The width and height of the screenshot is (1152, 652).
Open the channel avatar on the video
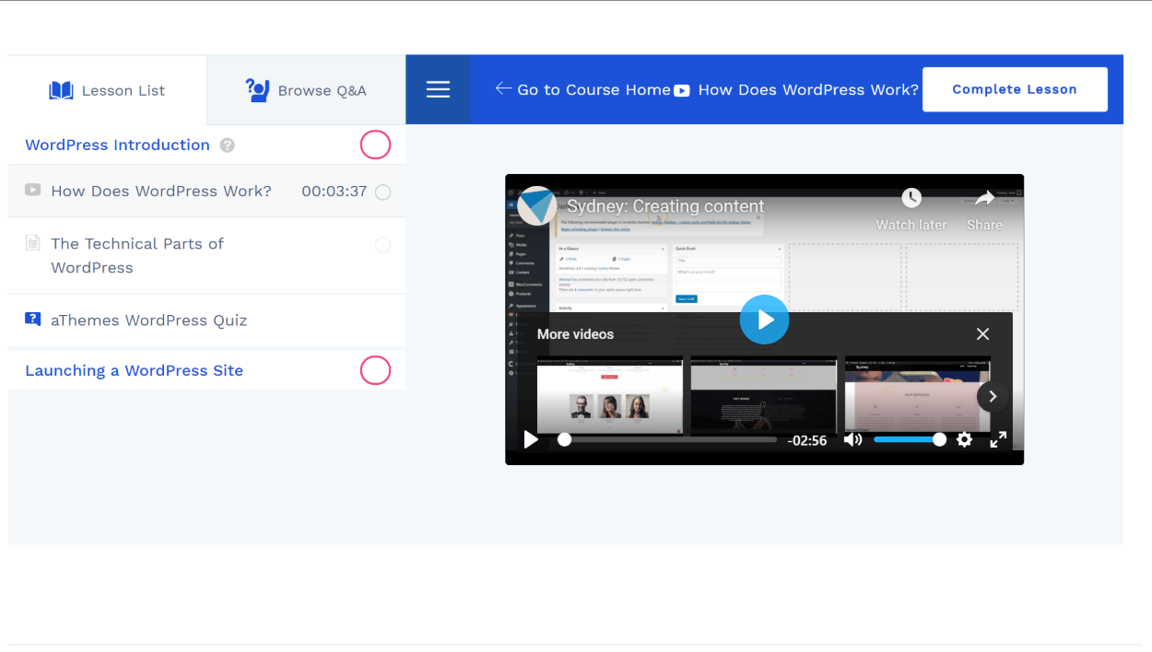click(x=537, y=206)
